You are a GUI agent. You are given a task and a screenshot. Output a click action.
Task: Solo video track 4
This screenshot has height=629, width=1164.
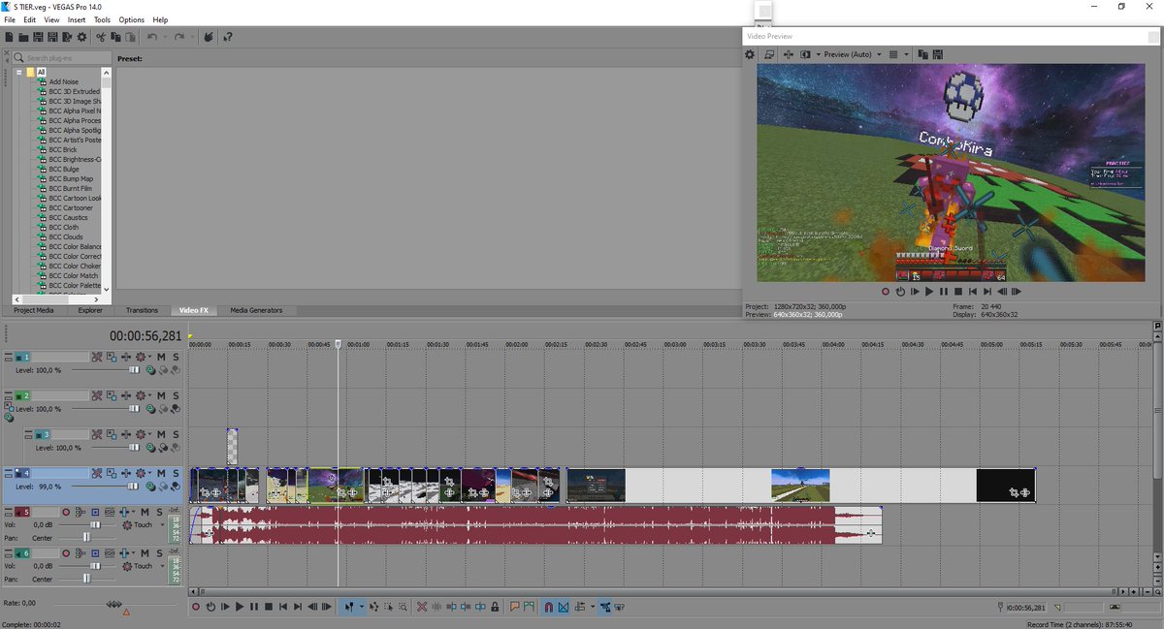click(176, 473)
